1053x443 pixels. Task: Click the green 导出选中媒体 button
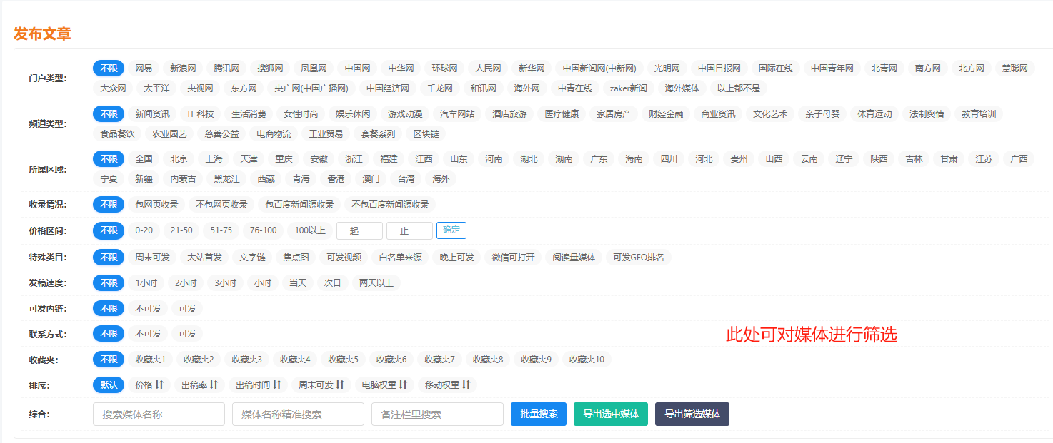click(x=610, y=414)
